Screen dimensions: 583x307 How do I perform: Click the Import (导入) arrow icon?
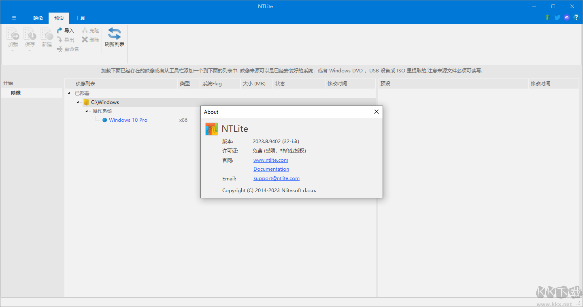[x=60, y=30]
